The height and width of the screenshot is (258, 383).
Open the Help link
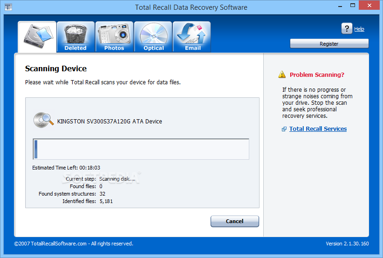[x=359, y=29]
